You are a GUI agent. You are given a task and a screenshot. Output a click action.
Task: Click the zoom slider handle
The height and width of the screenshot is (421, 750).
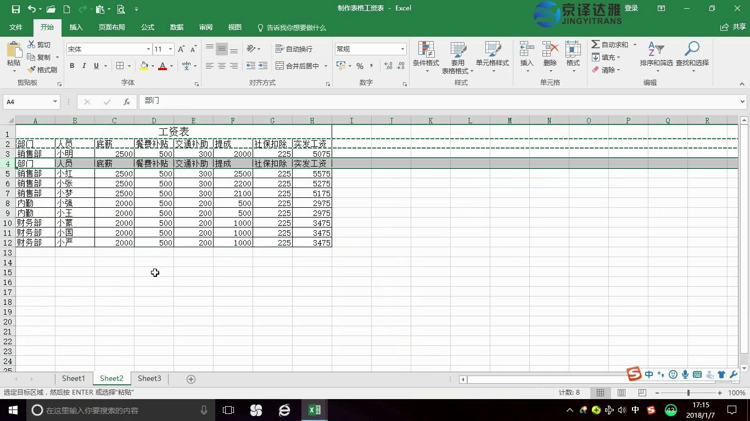click(x=688, y=393)
